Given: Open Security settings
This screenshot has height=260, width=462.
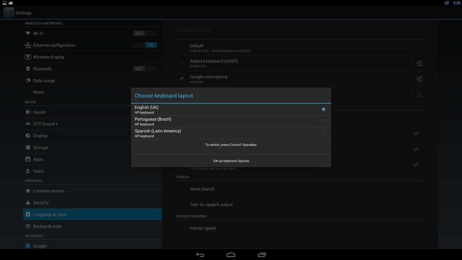Looking at the screenshot, I should [x=93, y=202].
